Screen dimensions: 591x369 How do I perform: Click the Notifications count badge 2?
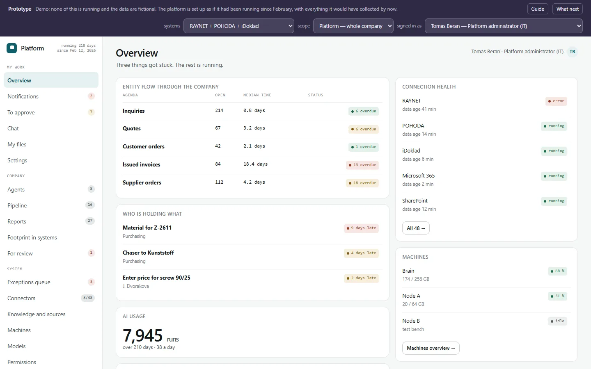click(x=91, y=96)
